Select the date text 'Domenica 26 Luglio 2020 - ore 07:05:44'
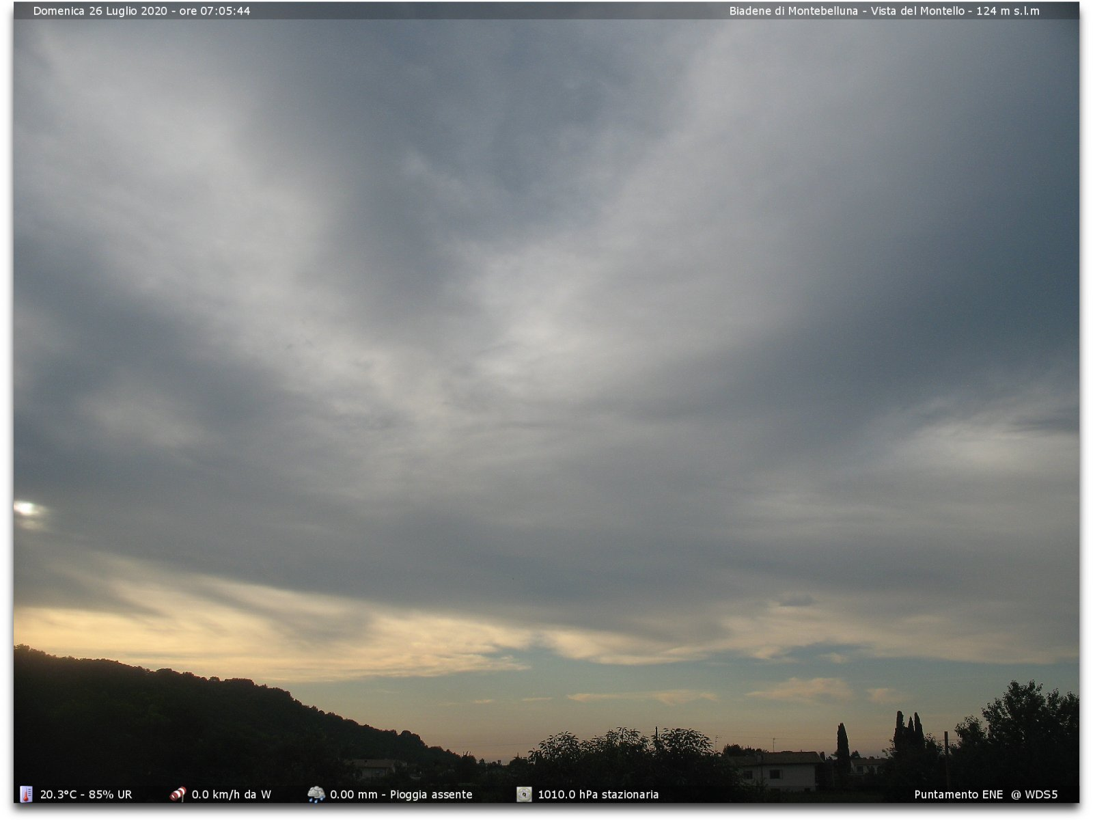 tap(141, 11)
